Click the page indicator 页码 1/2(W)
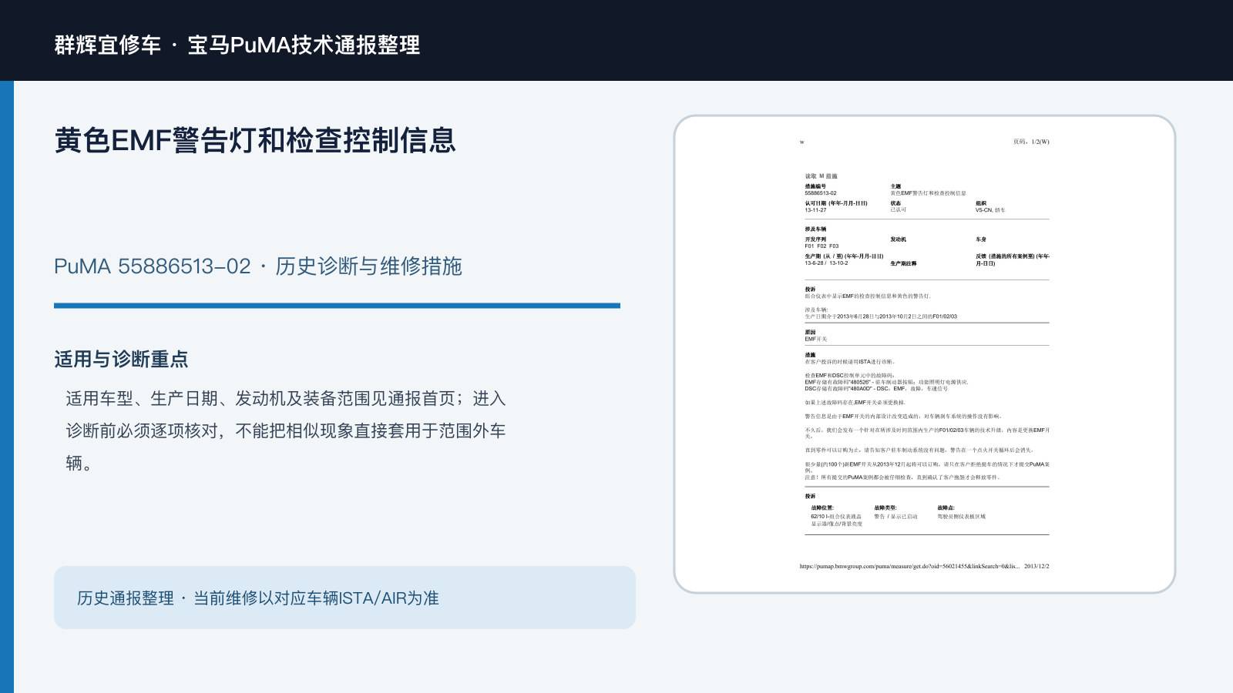The width and height of the screenshot is (1233, 693). pyautogui.click(x=1031, y=142)
